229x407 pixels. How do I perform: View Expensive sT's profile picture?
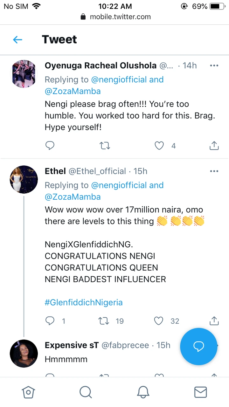coord(24,353)
